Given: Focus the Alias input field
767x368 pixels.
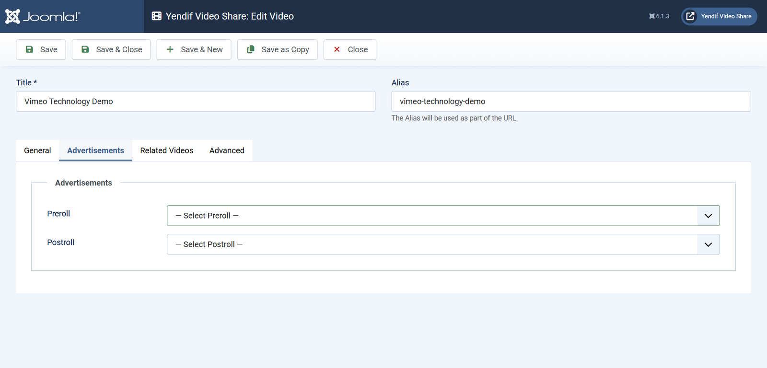Looking at the screenshot, I should (x=571, y=102).
